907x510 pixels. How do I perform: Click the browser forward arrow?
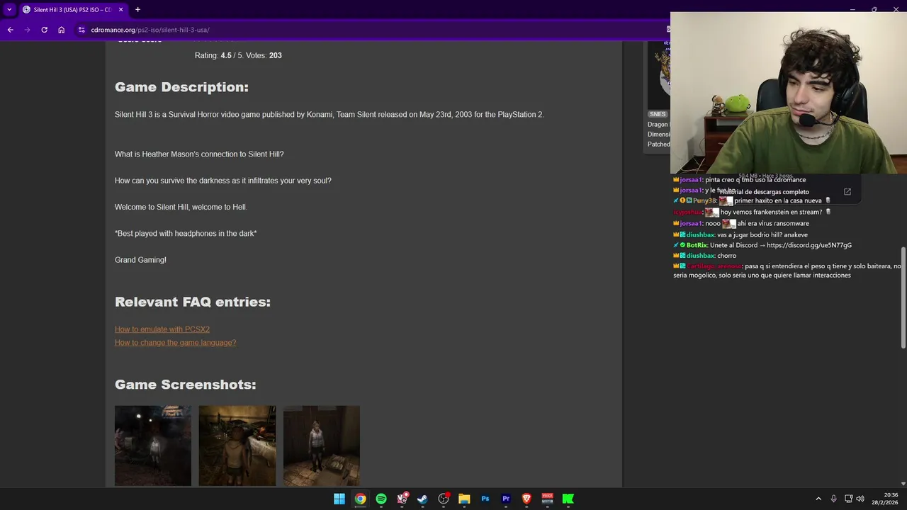pyautogui.click(x=27, y=30)
